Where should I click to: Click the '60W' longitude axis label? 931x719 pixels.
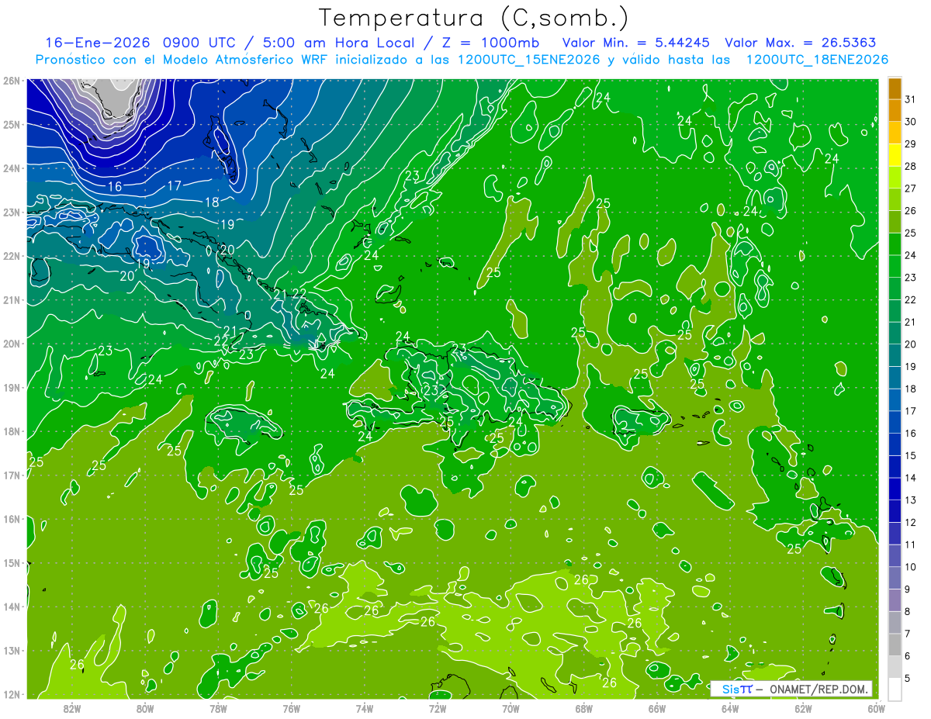(x=876, y=708)
